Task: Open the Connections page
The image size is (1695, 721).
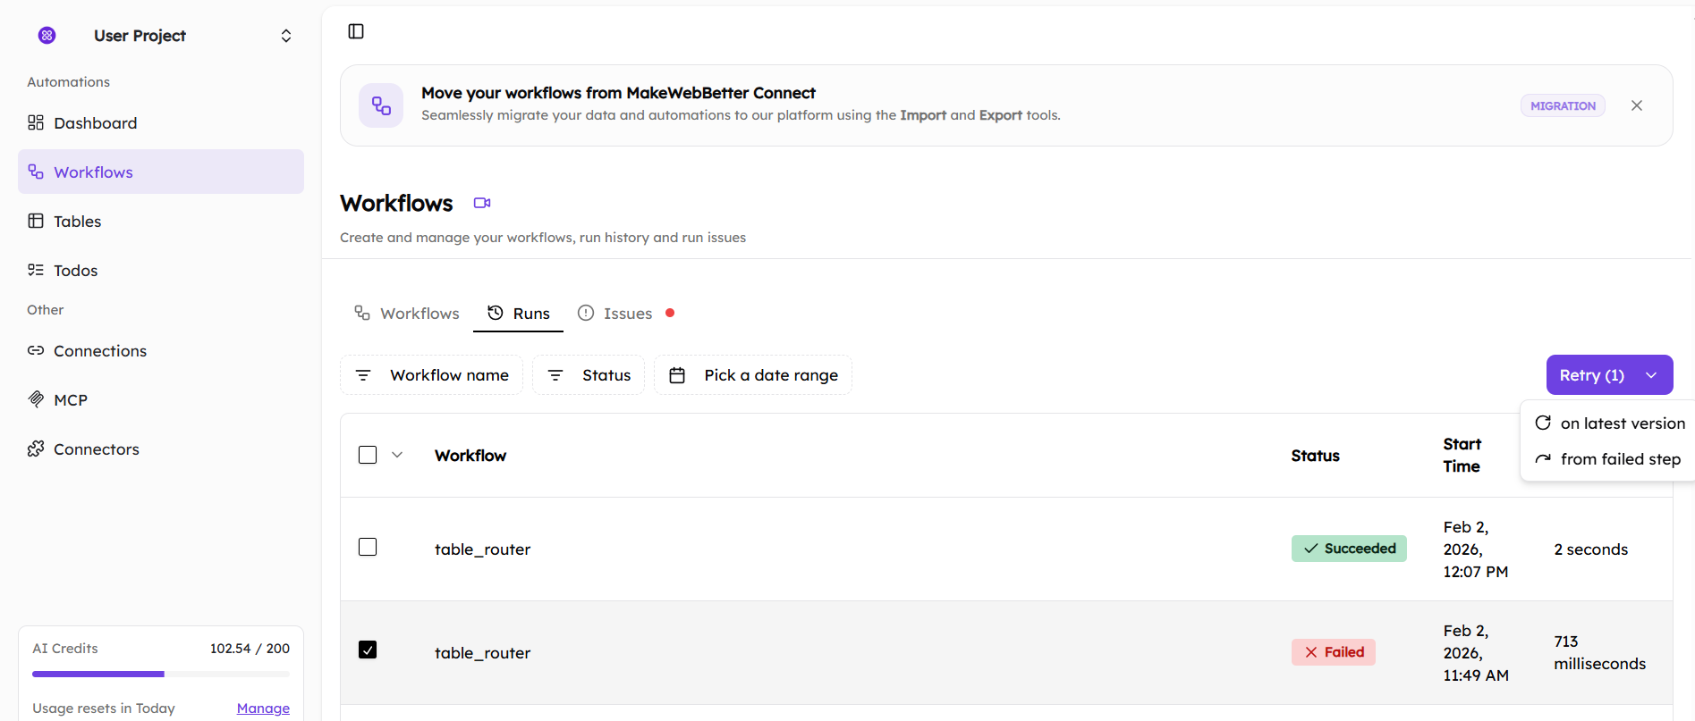Action: [99, 351]
